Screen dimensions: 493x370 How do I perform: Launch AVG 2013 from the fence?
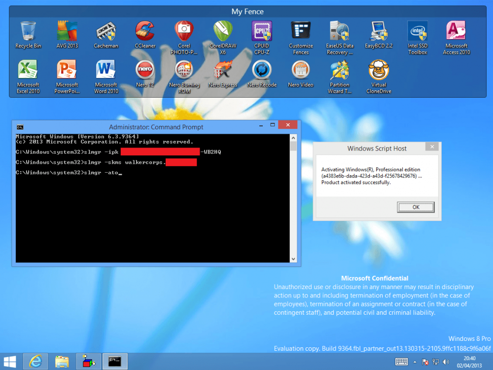(x=67, y=35)
